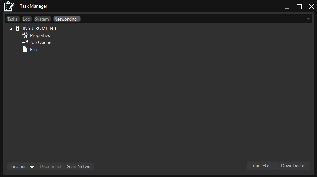Image resolution: width=317 pixels, height=177 pixels.
Task: Open the Log tab
Action: pyautogui.click(x=27, y=19)
